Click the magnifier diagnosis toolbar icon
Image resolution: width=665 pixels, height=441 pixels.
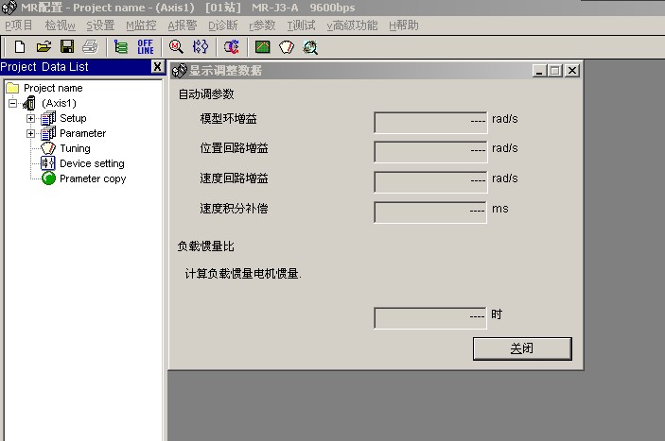pyautogui.click(x=176, y=46)
